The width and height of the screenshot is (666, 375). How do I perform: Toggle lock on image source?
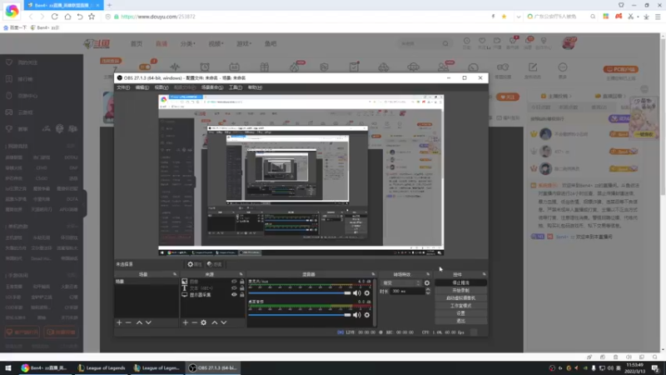pyautogui.click(x=242, y=282)
